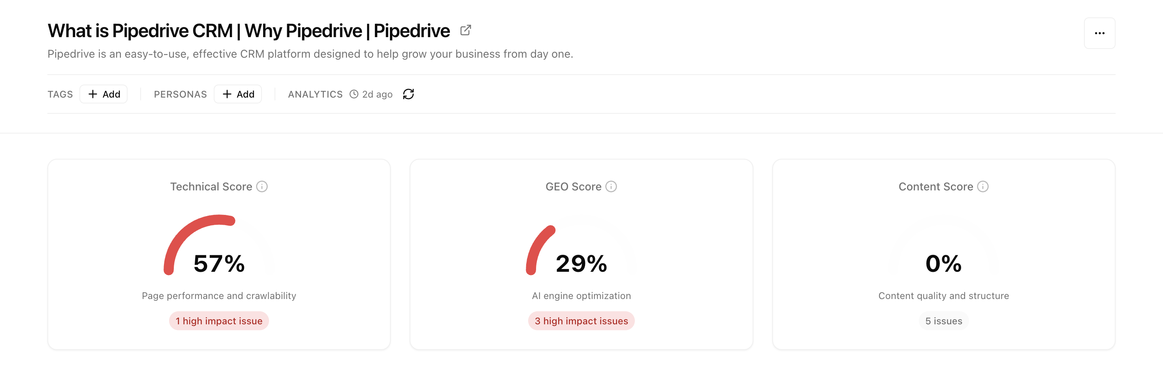Open the more options ellipsis menu

click(1099, 32)
